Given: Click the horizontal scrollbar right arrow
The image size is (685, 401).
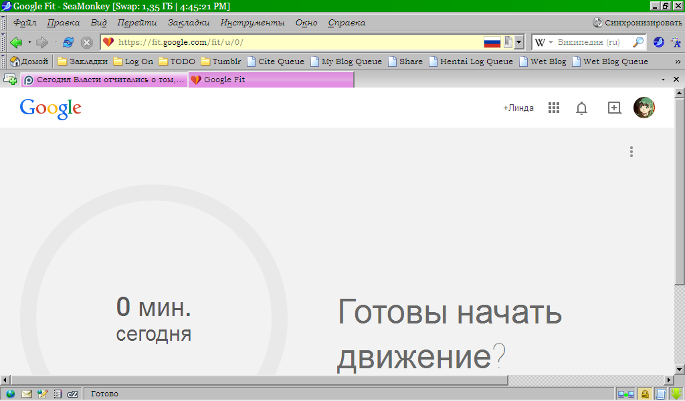Looking at the screenshot, I should click(669, 380).
